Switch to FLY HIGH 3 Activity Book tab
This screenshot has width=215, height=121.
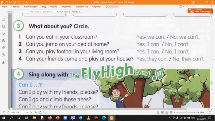click(71, 12)
